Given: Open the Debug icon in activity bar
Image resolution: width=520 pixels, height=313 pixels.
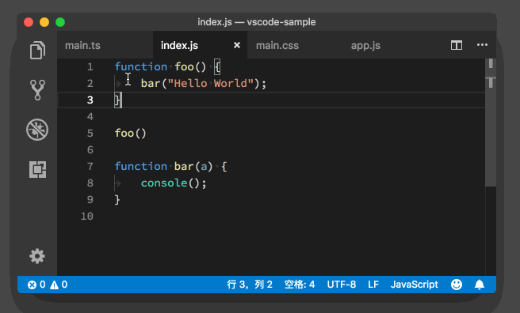Looking at the screenshot, I should point(37,130).
